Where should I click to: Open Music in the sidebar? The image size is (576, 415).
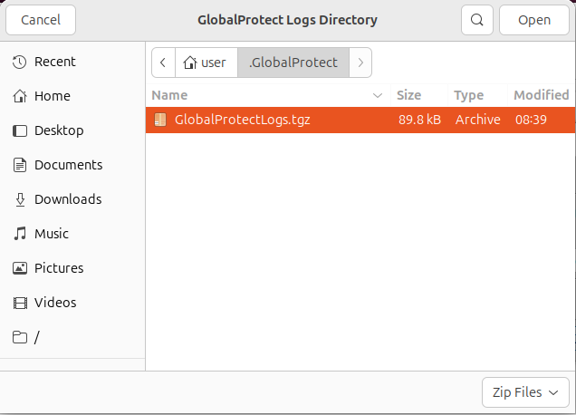click(x=72, y=234)
